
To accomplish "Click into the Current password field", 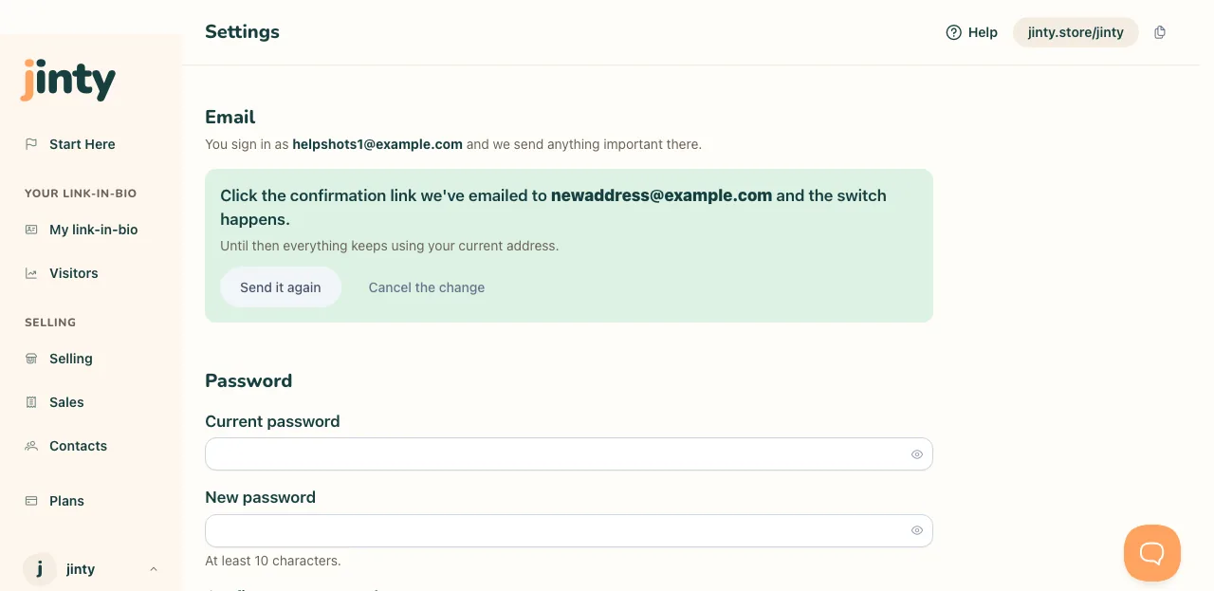I will click(x=569, y=454).
